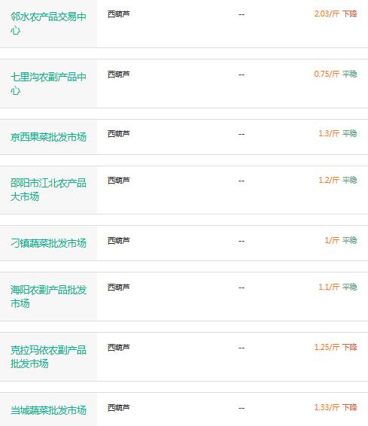Click the 1.1/斤 平稳 price entry
This screenshot has width=368, height=426.
pyautogui.click(x=338, y=287)
